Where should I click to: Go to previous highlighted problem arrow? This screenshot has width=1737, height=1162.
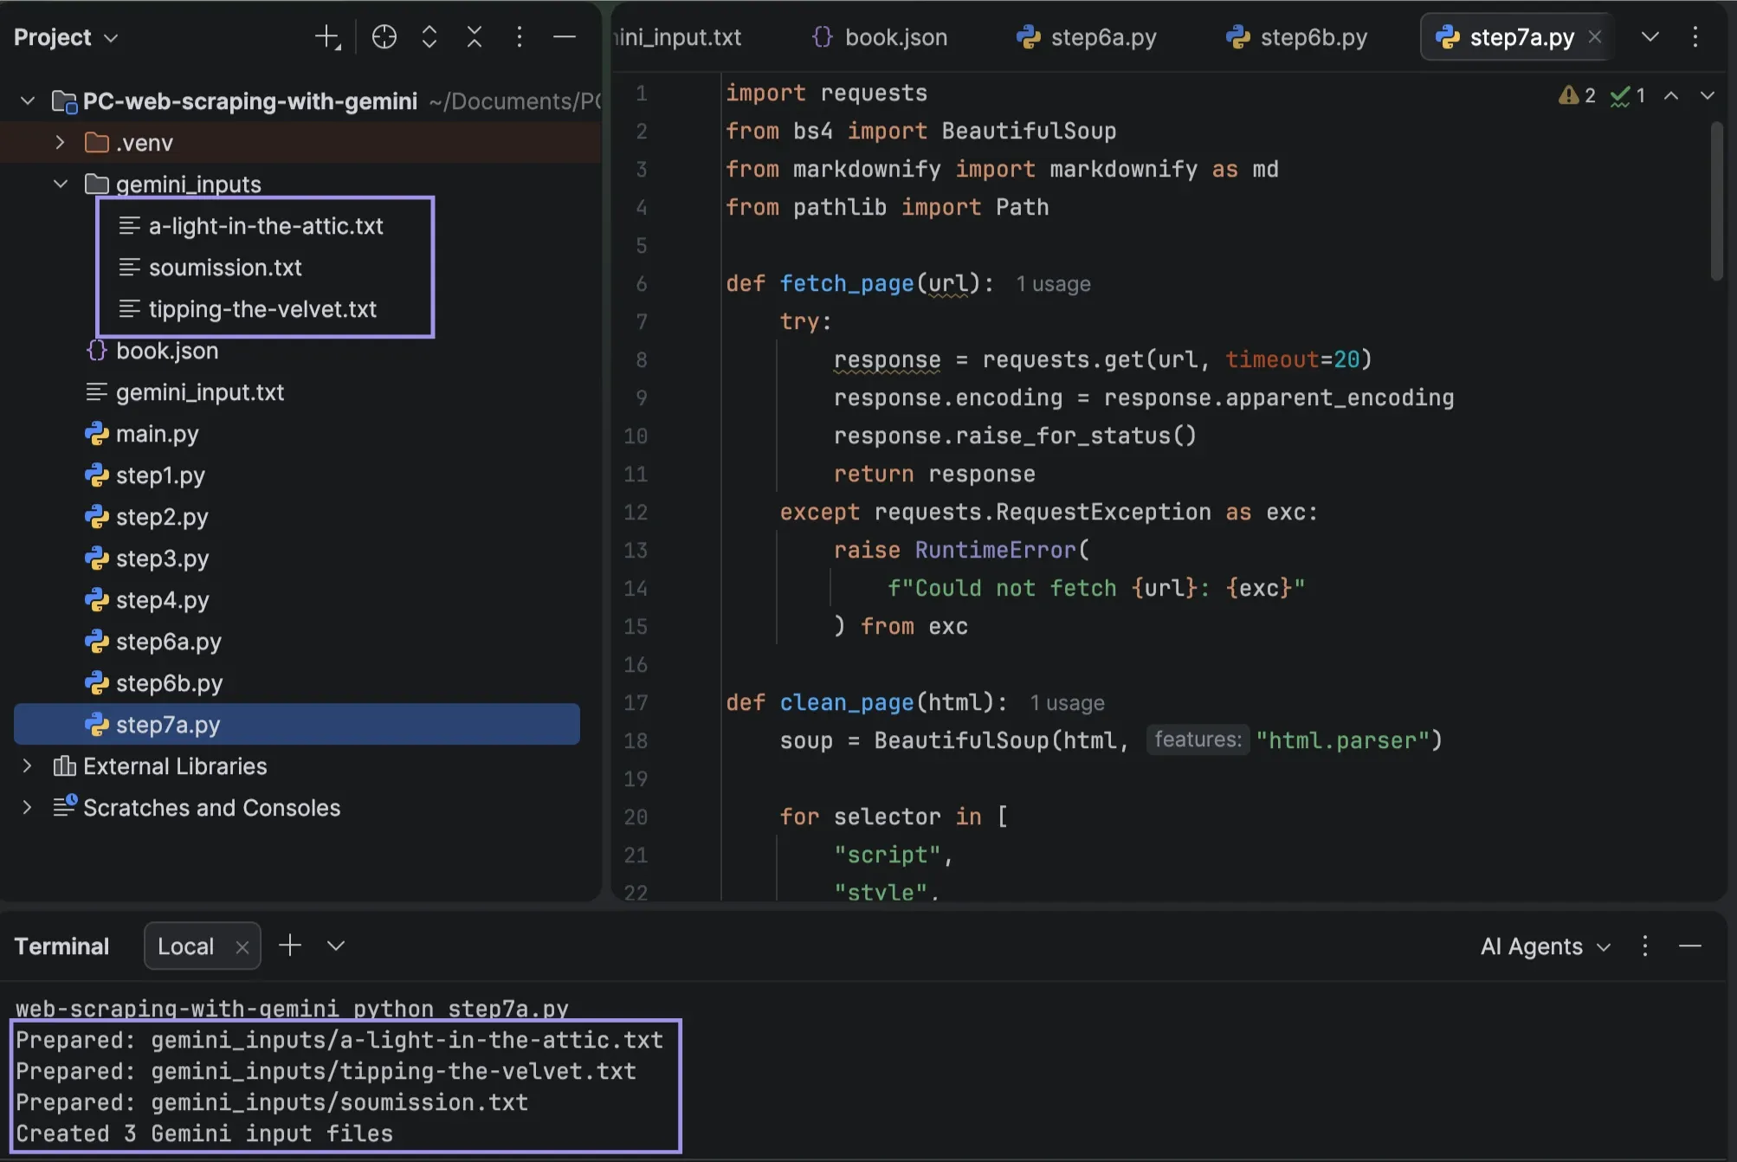click(1671, 95)
